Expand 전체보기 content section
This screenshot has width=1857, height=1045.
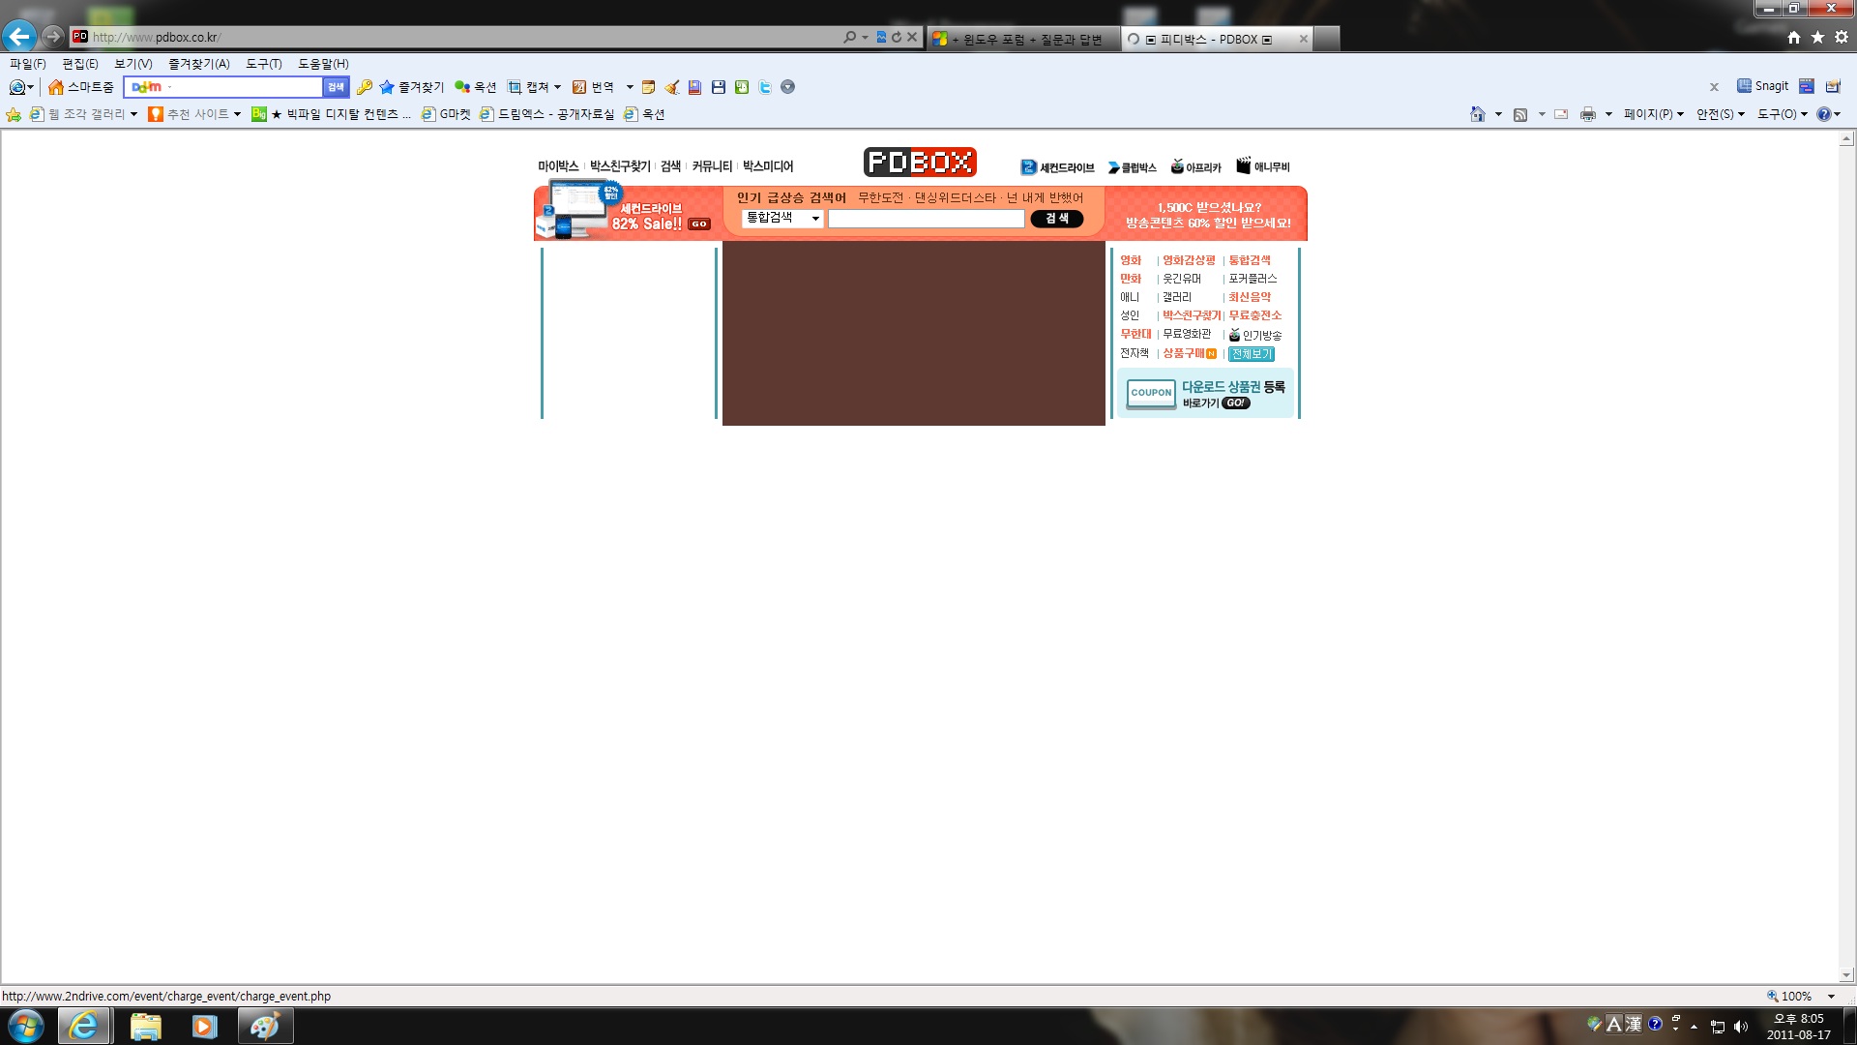(1250, 353)
